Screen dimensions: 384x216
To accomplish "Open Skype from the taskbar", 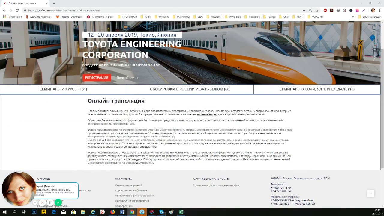I will [x=162, y=212].
